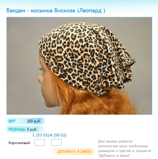Click the ОПТ label in wholesale badge
Viewport: 158px width, 159px height.
point(12,121)
